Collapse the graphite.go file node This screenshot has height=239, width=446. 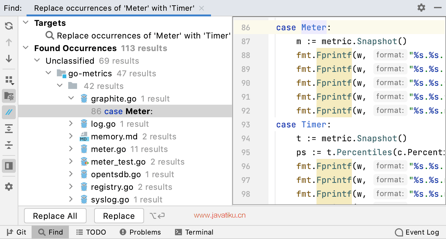coord(71,98)
